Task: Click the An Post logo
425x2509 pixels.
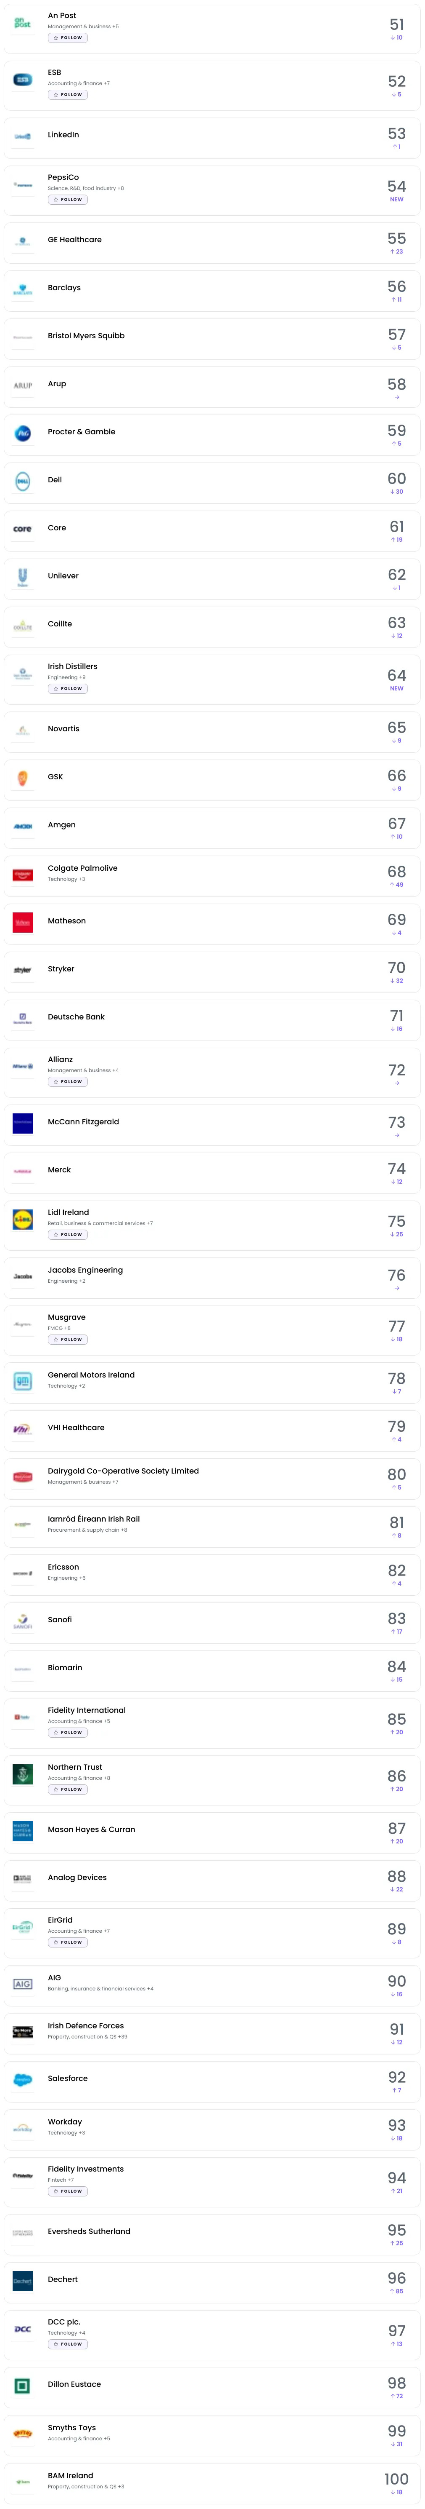Action: [22, 22]
